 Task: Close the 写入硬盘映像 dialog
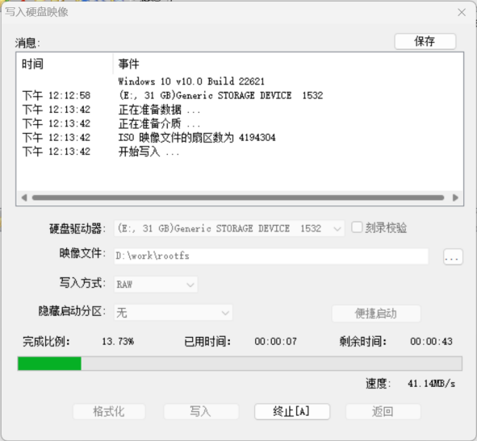pos(462,12)
